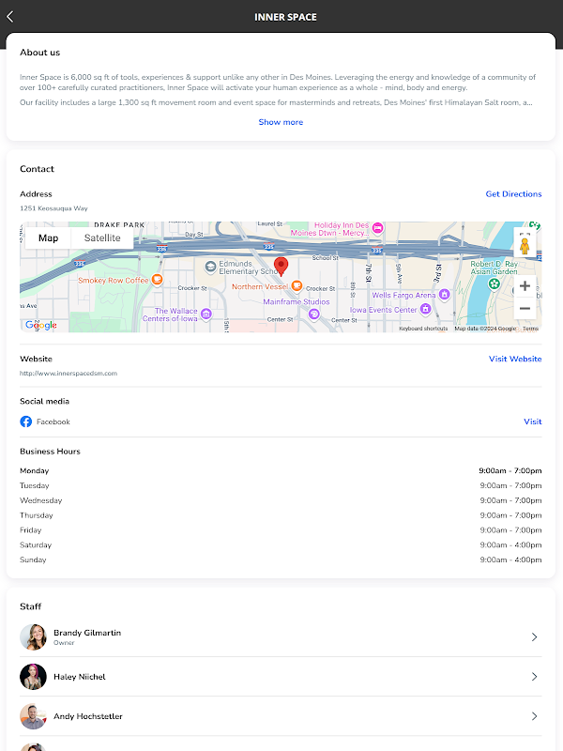Open Haley Niichel's chevron arrow
Image resolution: width=563 pixels, height=751 pixels.
[x=534, y=677]
